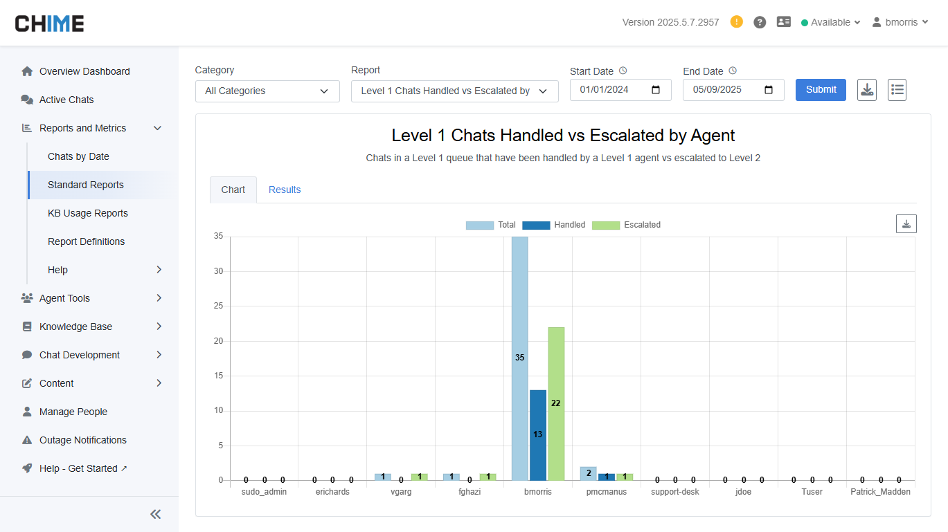Toggle the Handled legend series
Viewport: 948px width, 532px height.
[553, 225]
